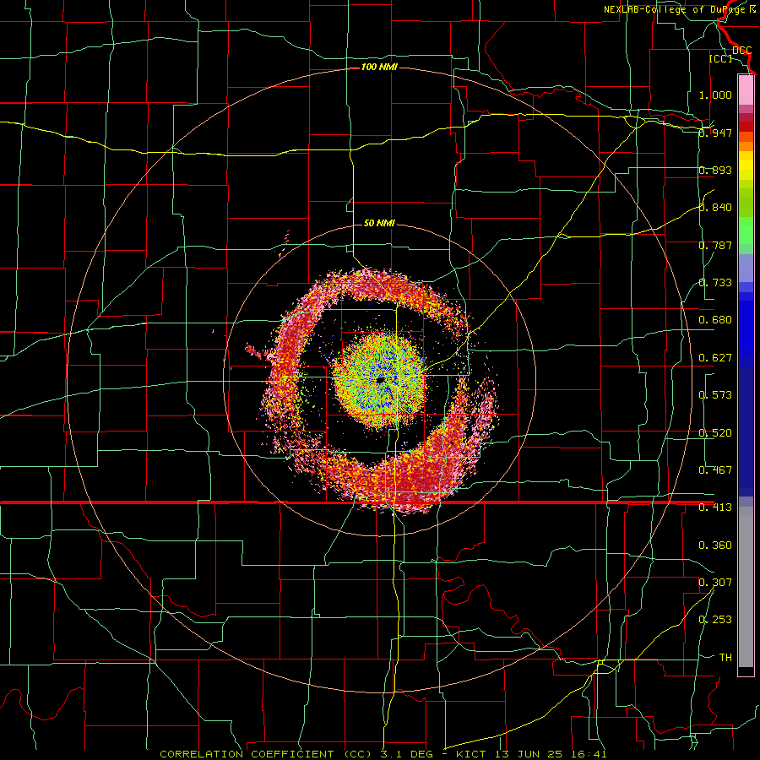The width and height of the screenshot is (760, 760).
Task: Select the 0.467 scale value
Action: click(715, 470)
